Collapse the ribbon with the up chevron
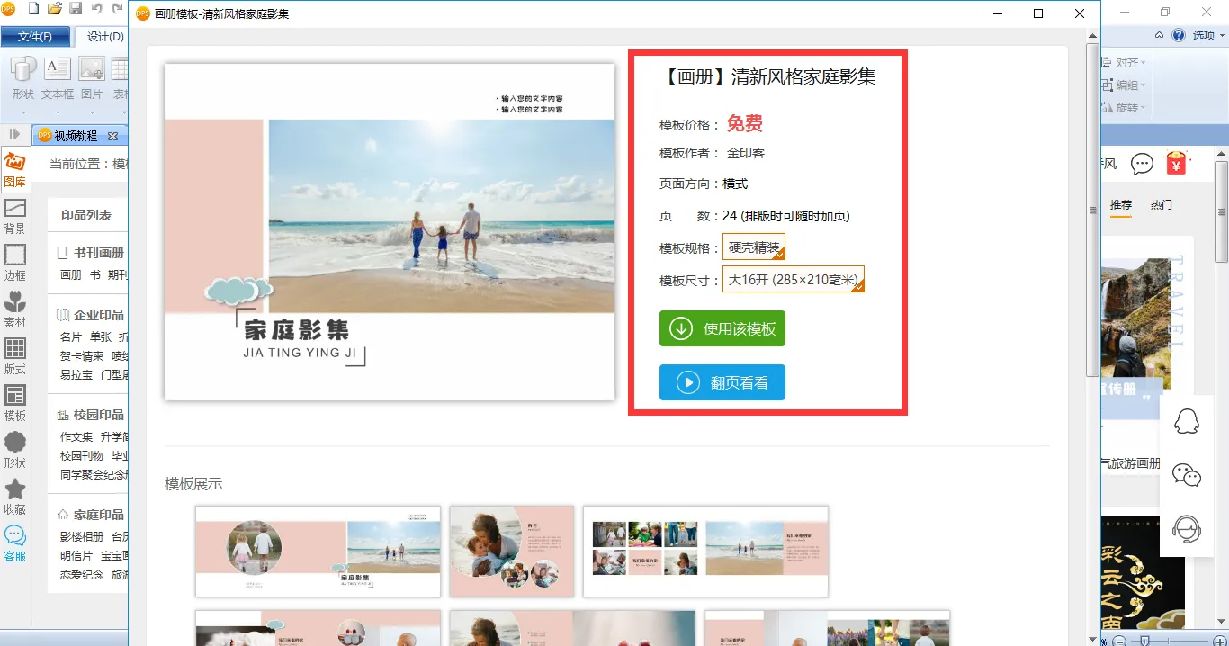 1160,35
